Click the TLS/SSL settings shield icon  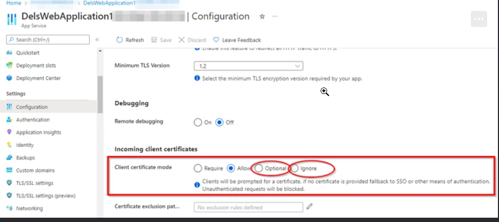point(9,183)
